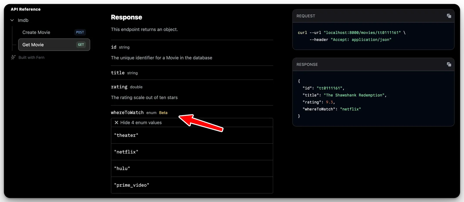Image resolution: width=464 pixels, height=202 pixels.
Task: Click the POST badge on Create Movie
Action: click(x=80, y=32)
